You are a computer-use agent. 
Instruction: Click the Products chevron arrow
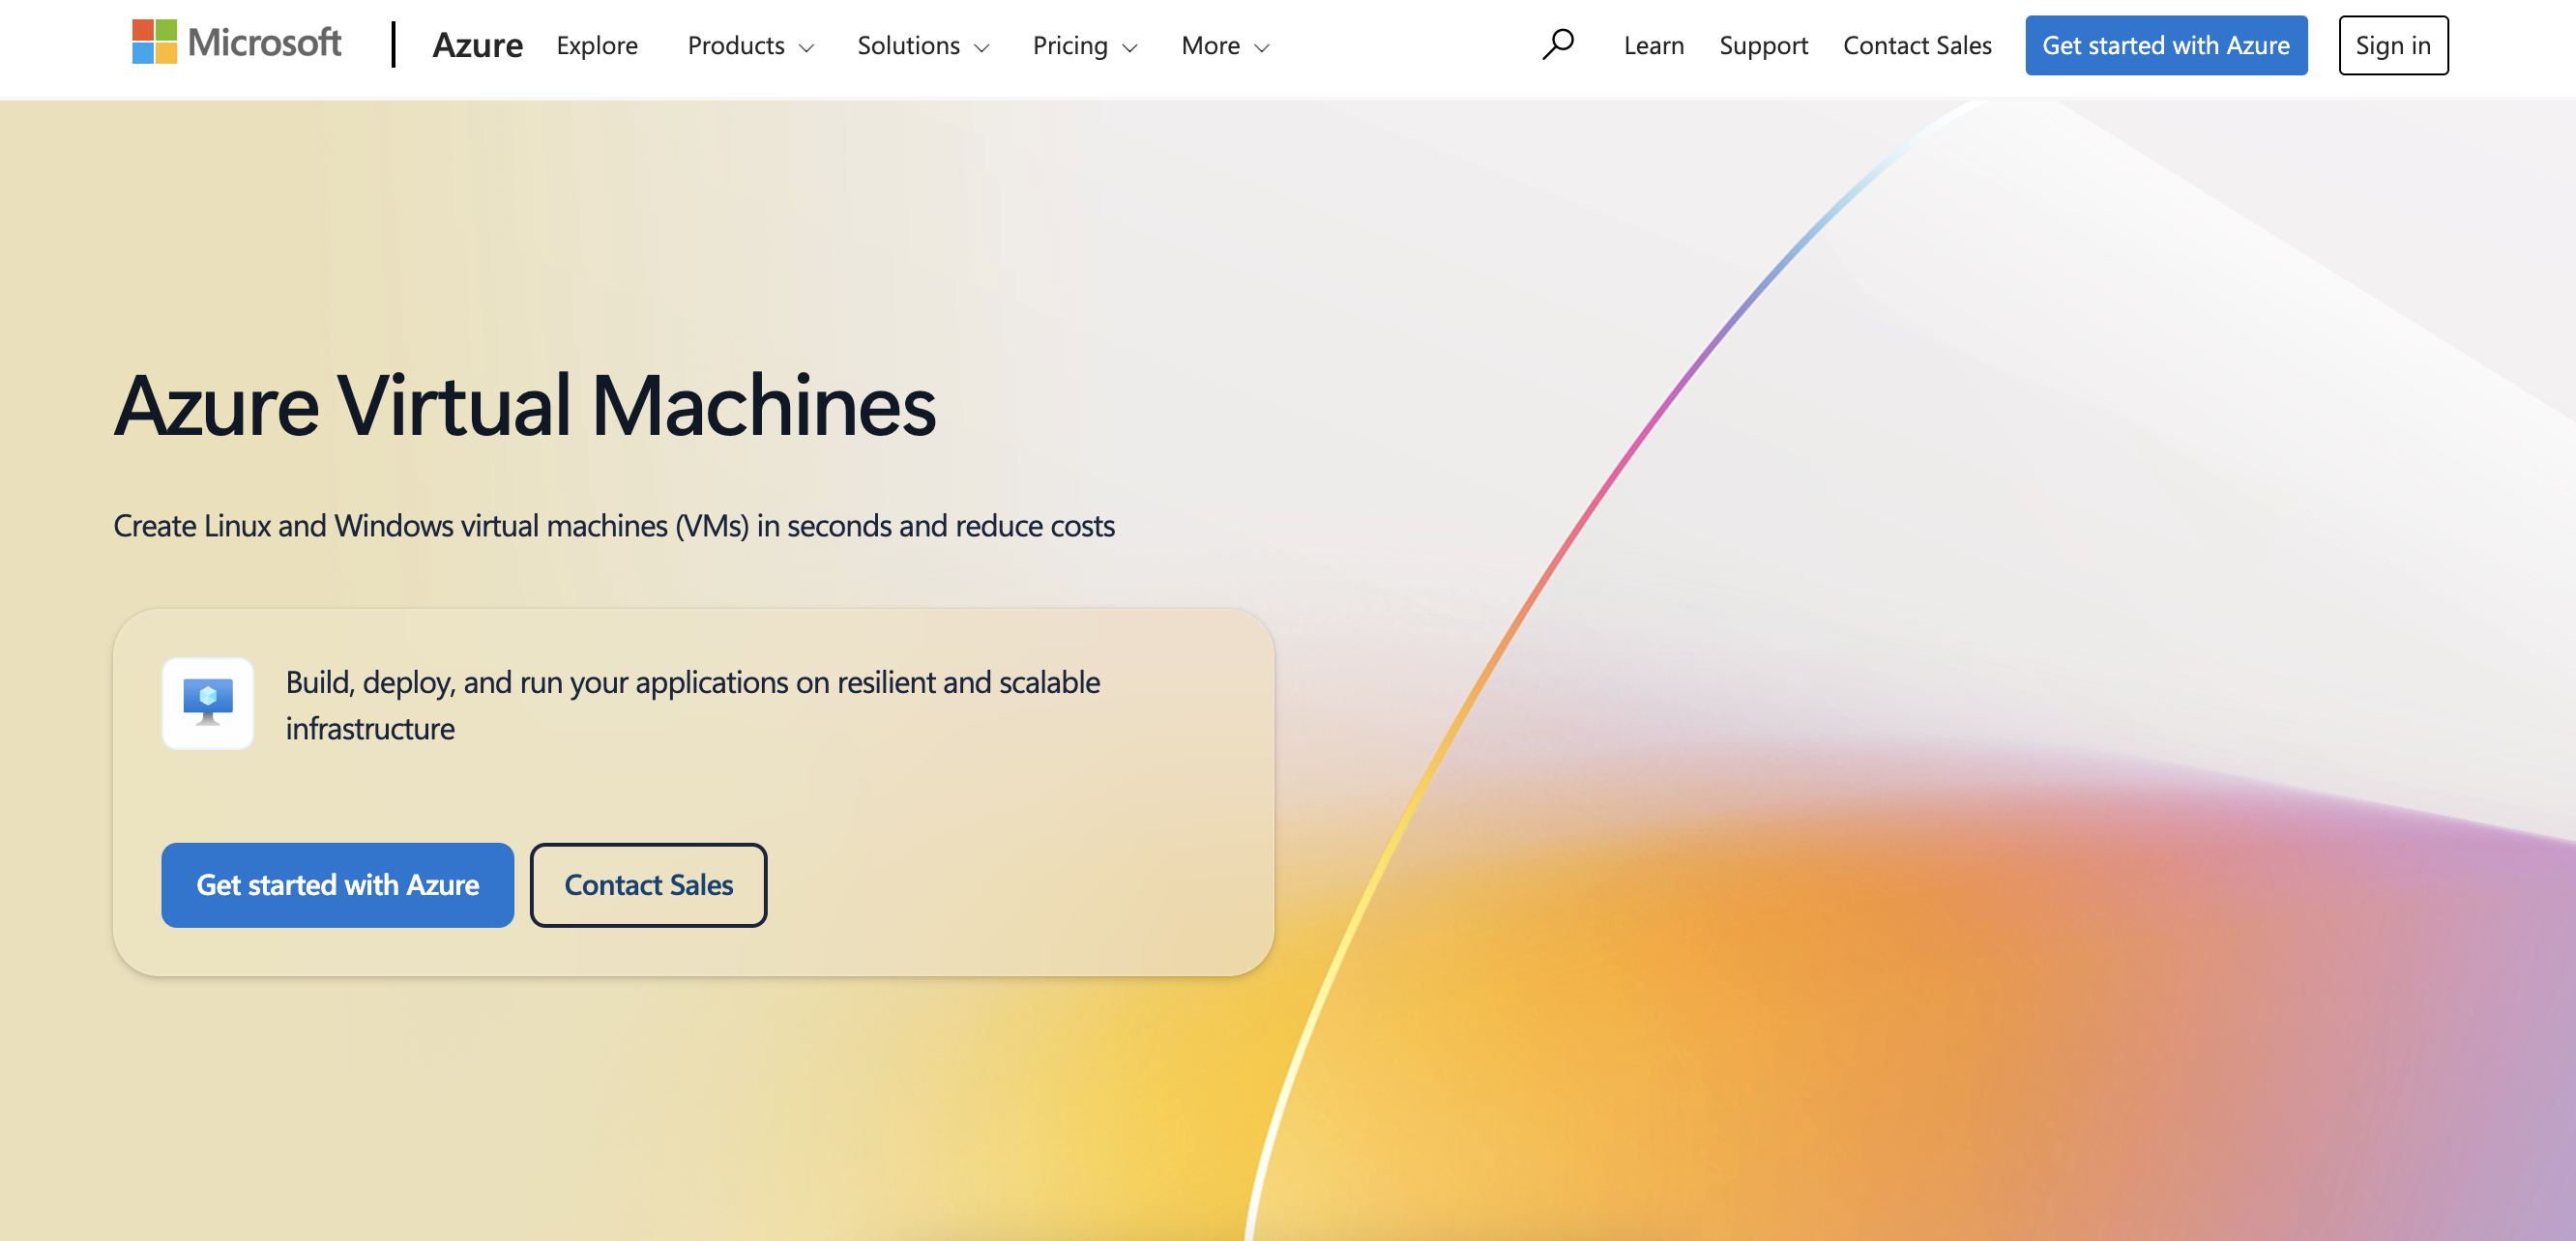(x=806, y=48)
